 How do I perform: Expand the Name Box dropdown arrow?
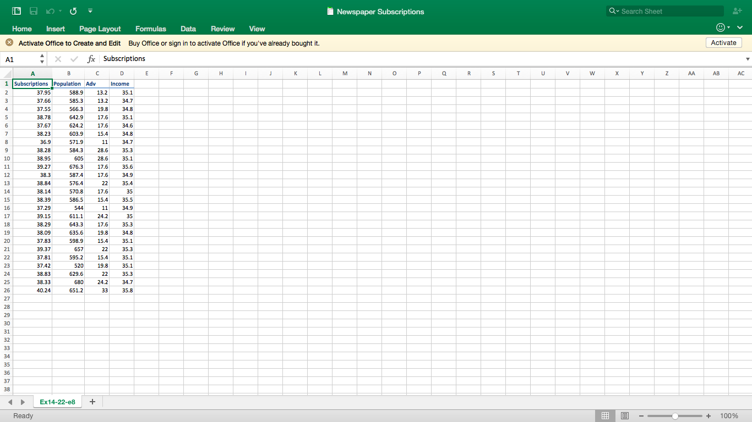point(41,58)
